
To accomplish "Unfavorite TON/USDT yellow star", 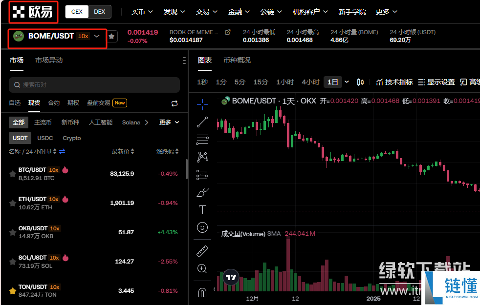I will pyautogui.click(x=13, y=291).
